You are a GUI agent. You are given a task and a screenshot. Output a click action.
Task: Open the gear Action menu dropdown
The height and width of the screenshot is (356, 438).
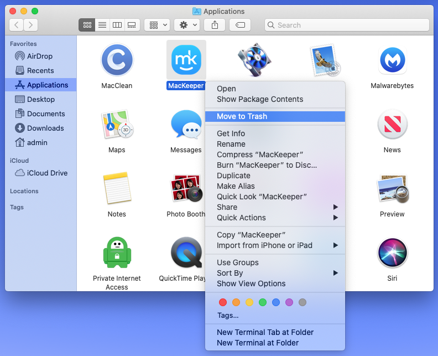pyautogui.click(x=187, y=25)
